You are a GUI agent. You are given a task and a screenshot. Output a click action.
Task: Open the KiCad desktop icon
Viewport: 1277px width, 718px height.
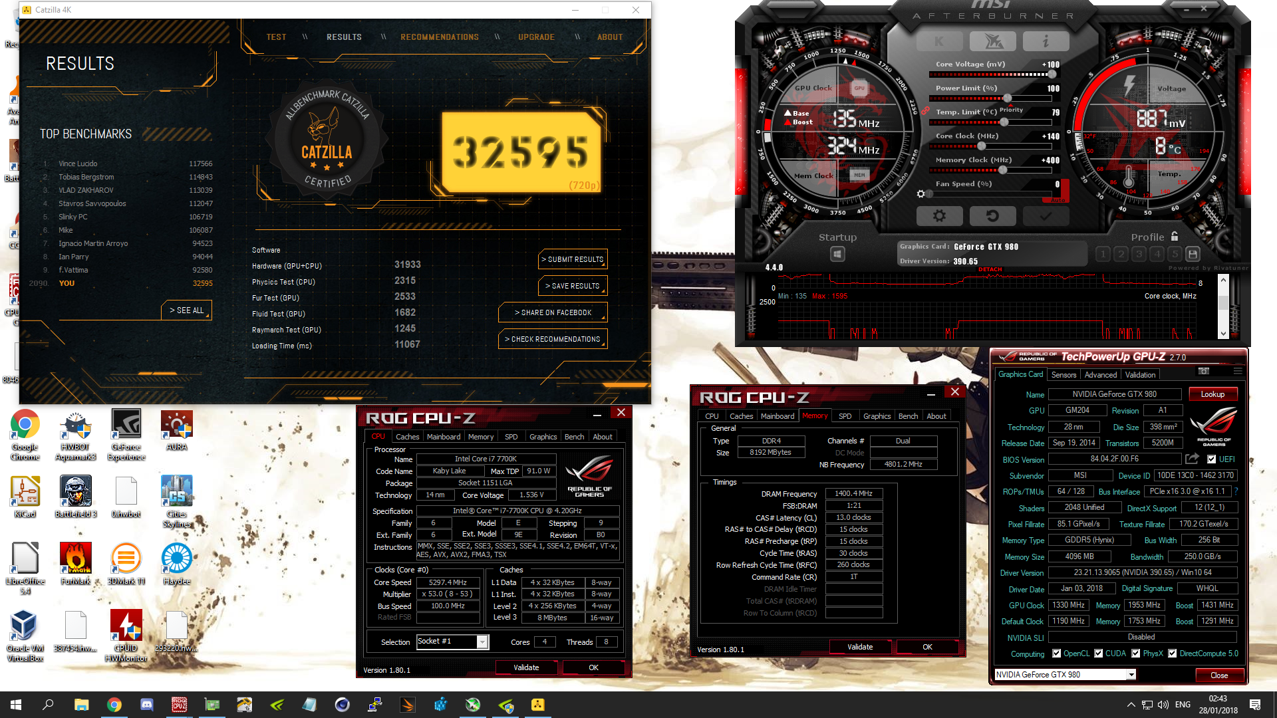pos(25,497)
